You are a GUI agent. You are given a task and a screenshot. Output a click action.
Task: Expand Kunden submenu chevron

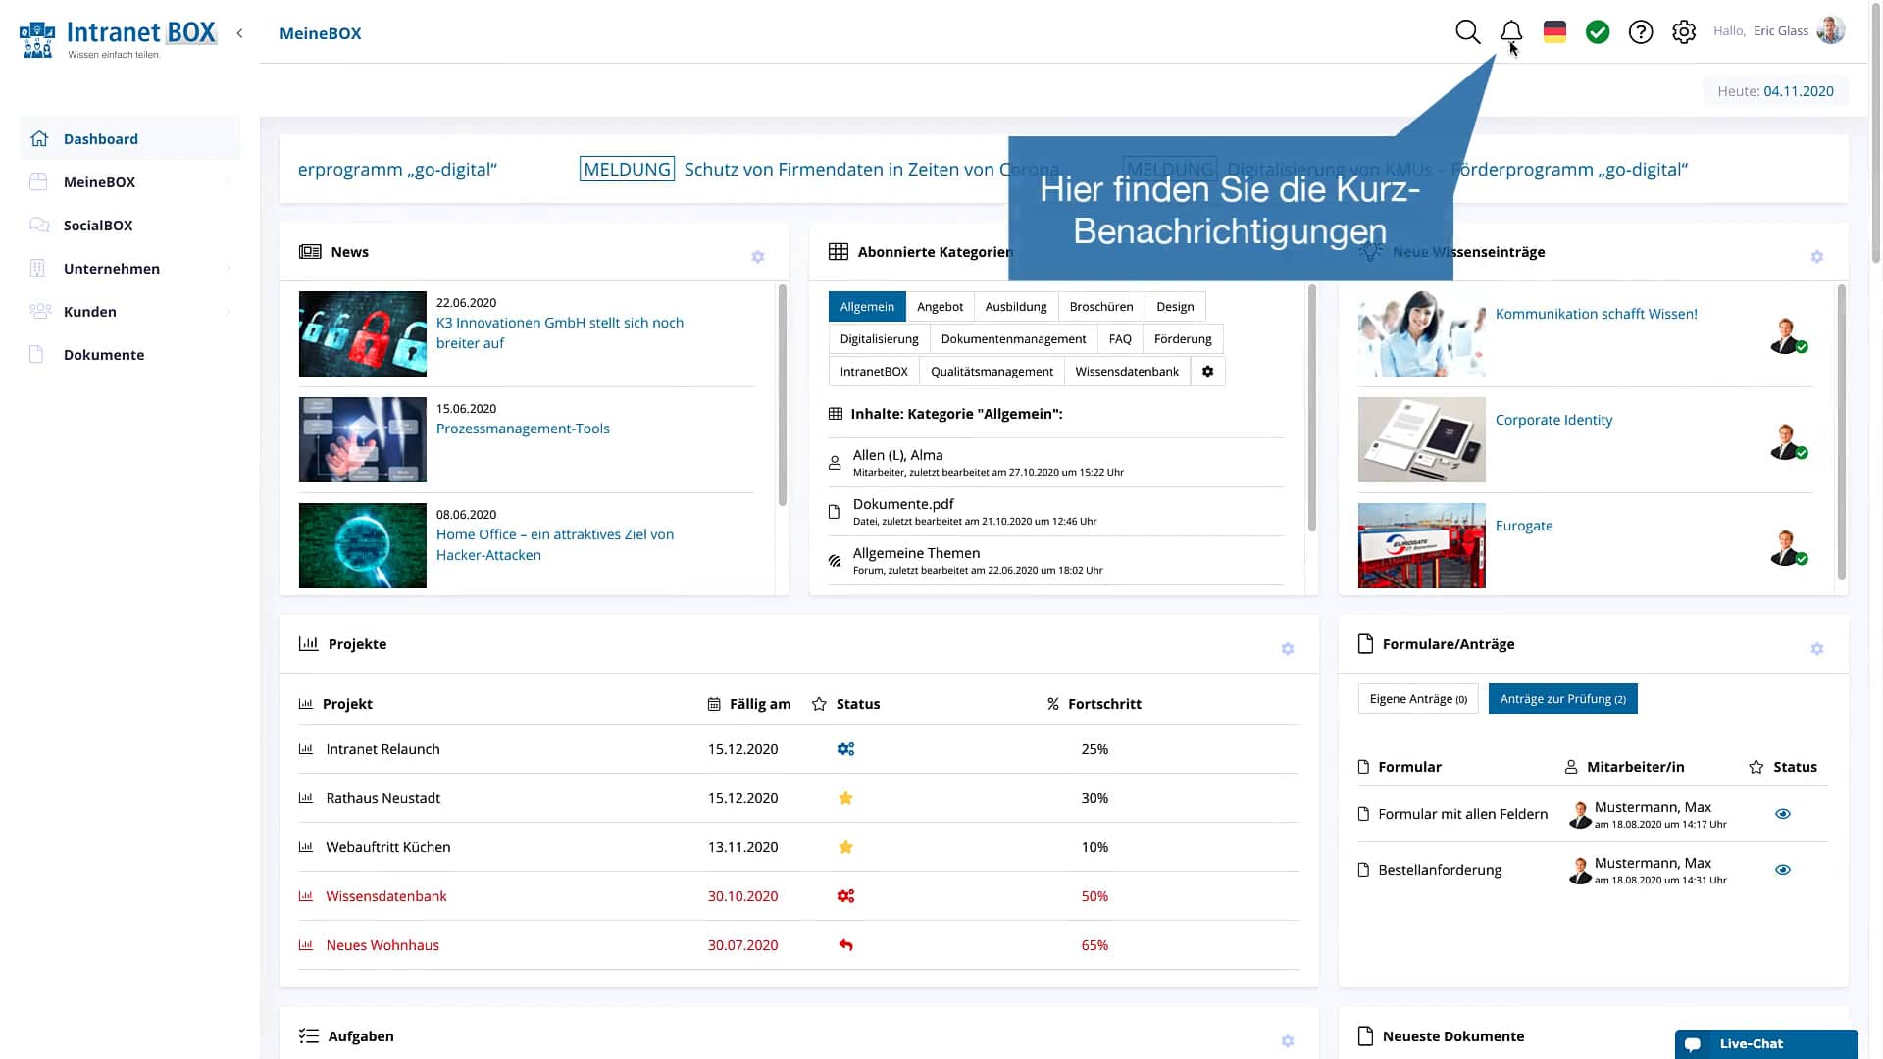click(228, 312)
